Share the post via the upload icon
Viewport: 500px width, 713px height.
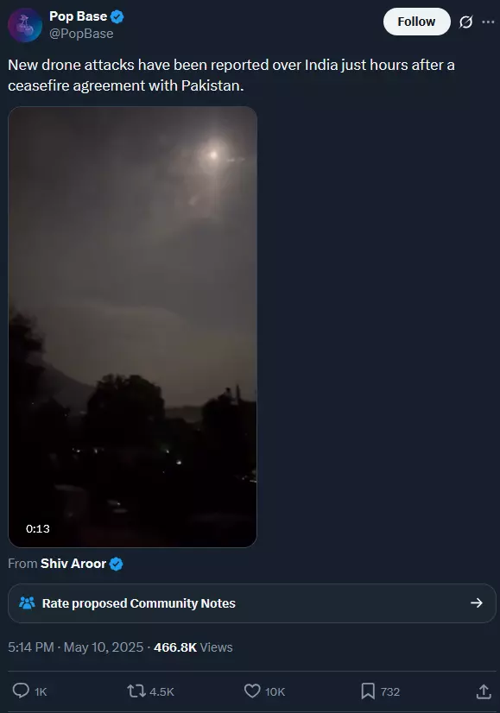point(484,691)
